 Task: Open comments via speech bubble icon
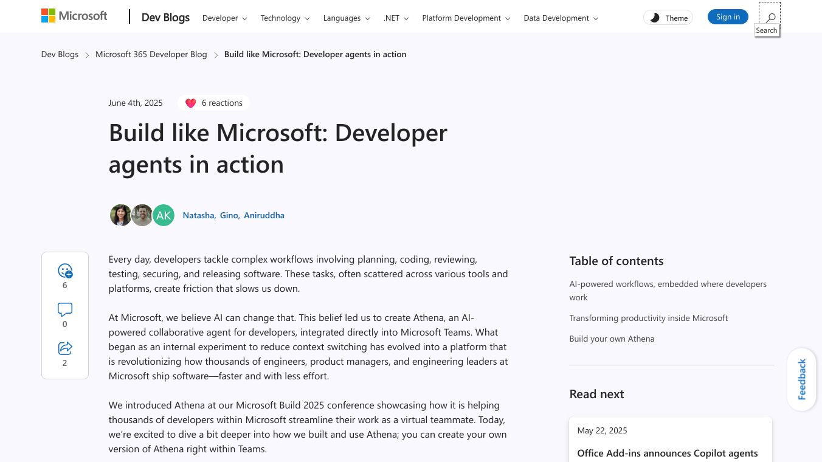(65, 310)
